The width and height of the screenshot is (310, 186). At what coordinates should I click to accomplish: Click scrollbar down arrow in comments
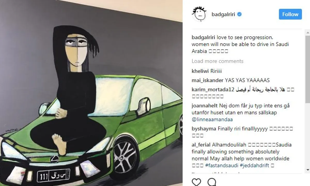pyautogui.click(x=307, y=170)
